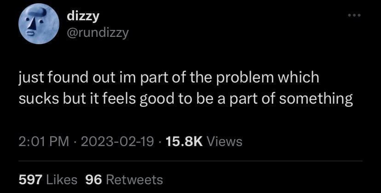Open the "Retweets" list label
This screenshot has height=193, width=381.
(x=134, y=179)
